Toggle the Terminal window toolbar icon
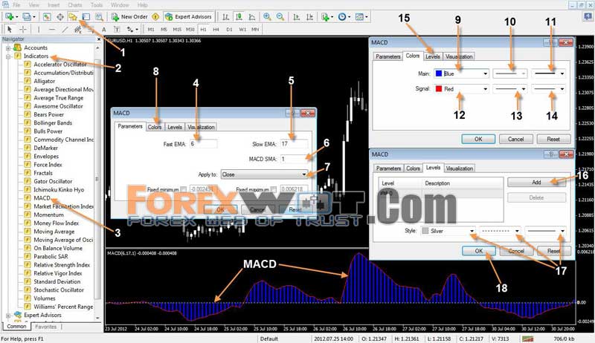The height and width of the screenshot is (343, 595). coord(86,16)
